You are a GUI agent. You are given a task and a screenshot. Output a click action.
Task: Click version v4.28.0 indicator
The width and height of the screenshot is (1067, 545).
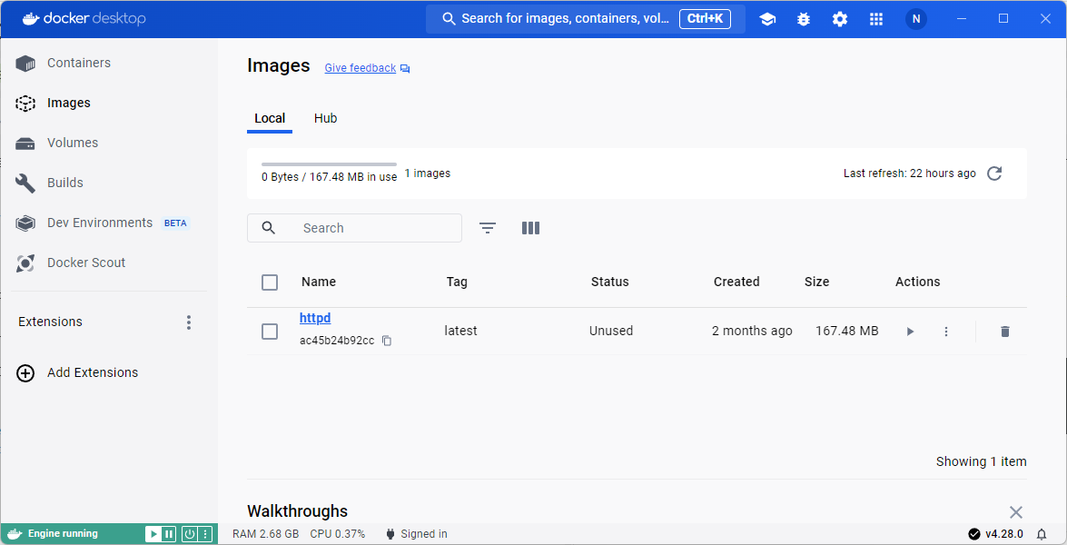(x=995, y=534)
